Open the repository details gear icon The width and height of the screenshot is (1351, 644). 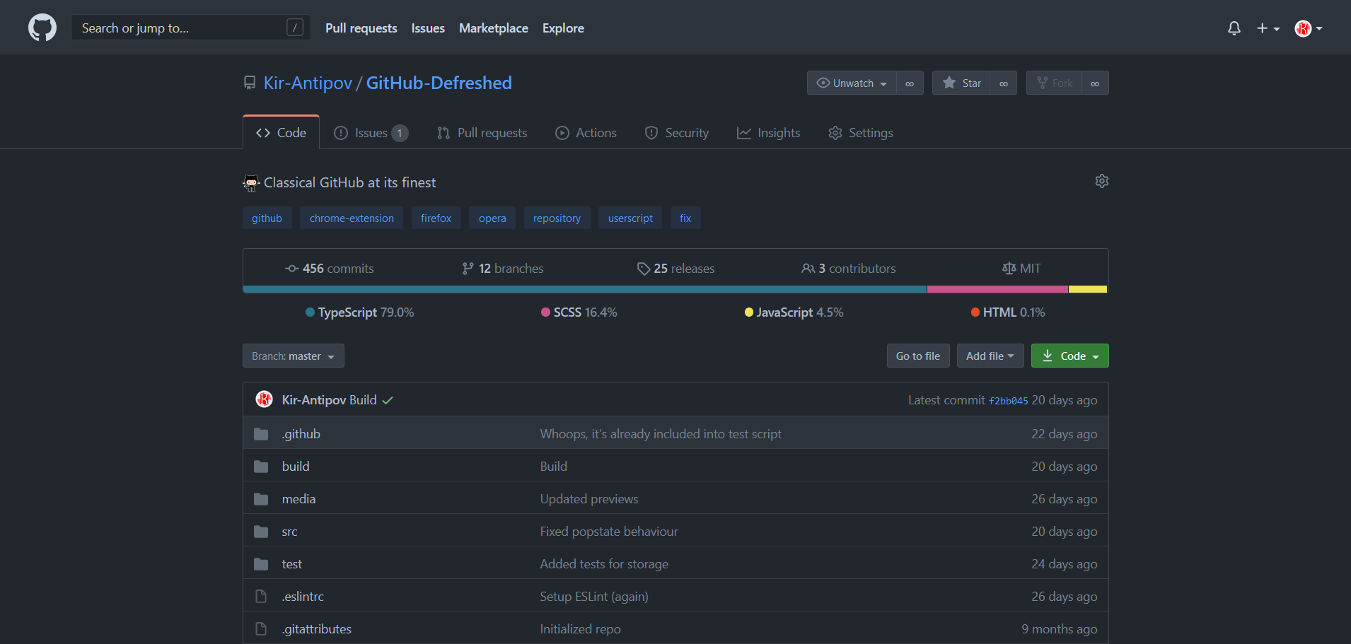1102,181
